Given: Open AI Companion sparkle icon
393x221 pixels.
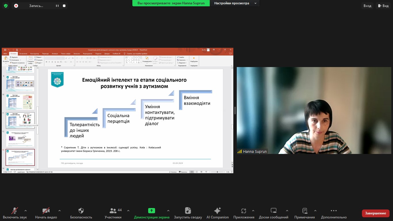Looking at the screenshot, I should (218, 211).
